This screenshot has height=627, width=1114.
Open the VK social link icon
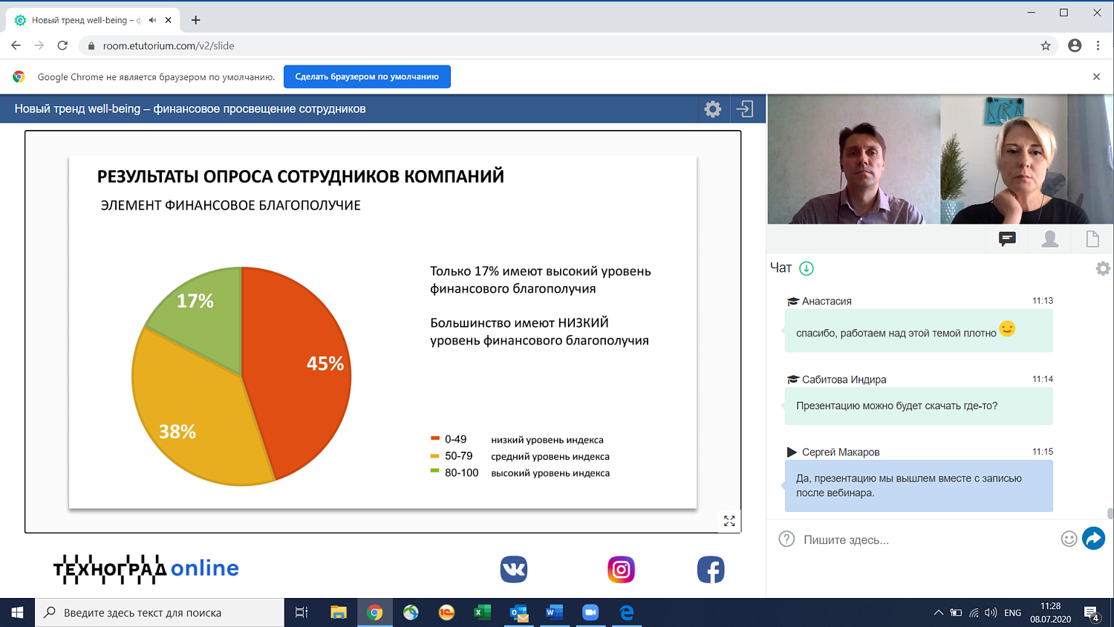514,570
